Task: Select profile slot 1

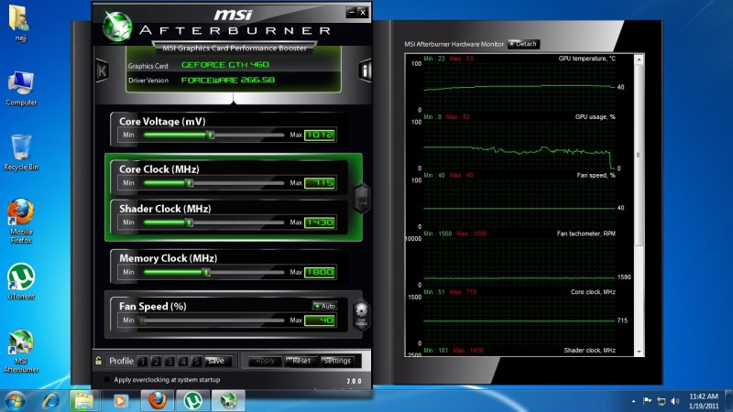Action: pos(143,361)
